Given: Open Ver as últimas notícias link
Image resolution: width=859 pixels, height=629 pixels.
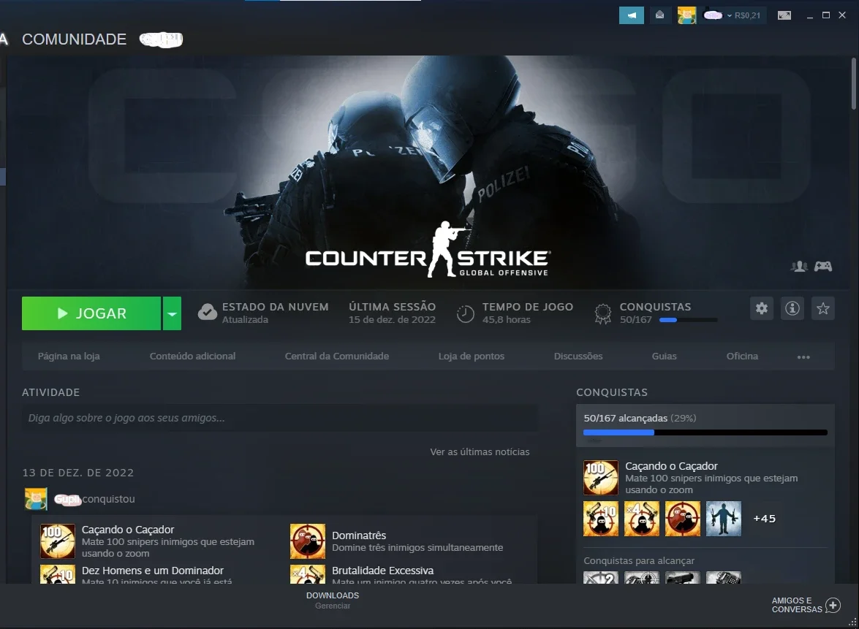Looking at the screenshot, I should click(480, 451).
